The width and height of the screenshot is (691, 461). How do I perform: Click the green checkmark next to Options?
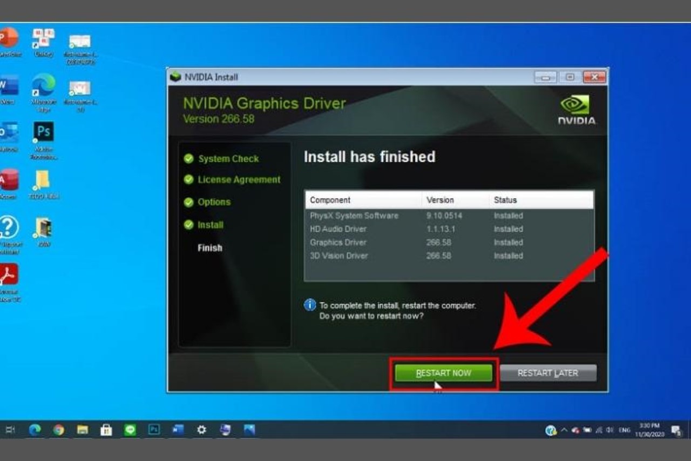188,202
